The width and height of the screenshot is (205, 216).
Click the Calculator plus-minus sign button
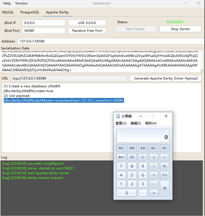tap(154, 157)
